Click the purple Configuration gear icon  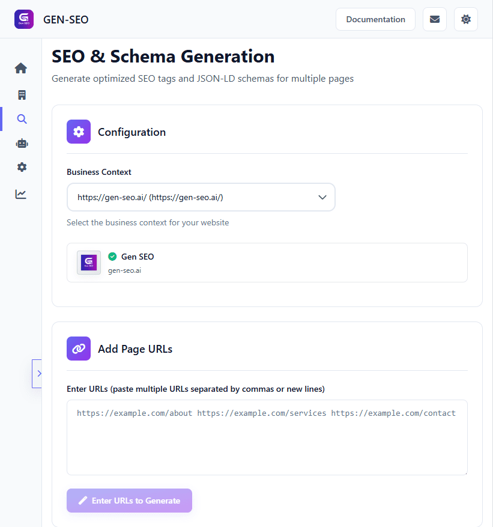click(x=78, y=132)
